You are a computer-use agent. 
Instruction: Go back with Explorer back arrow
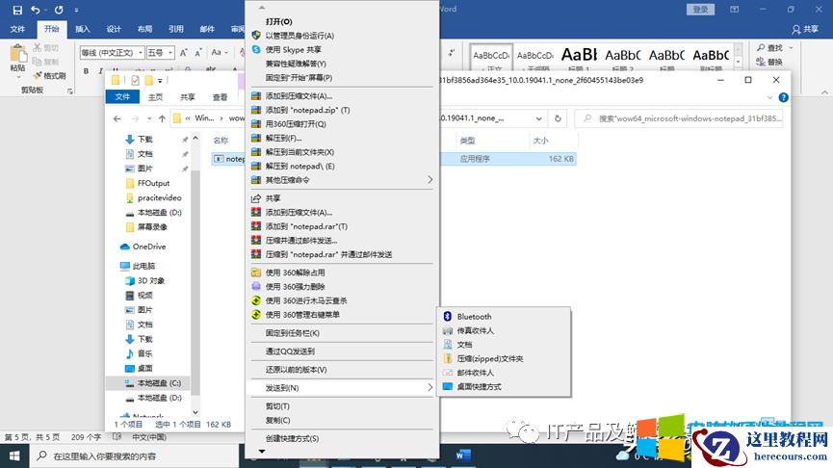pyautogui.click(x=117, y=118)
